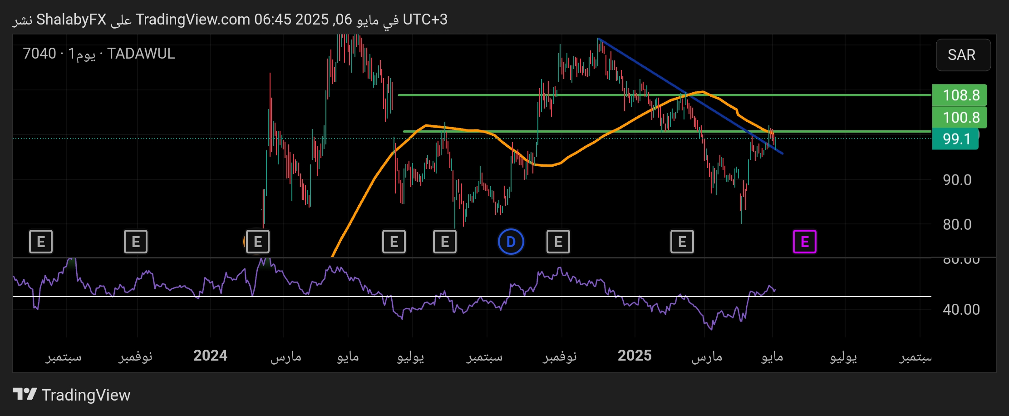Click the 7040 · TADAWUL symbol legend

coord(99,54)
